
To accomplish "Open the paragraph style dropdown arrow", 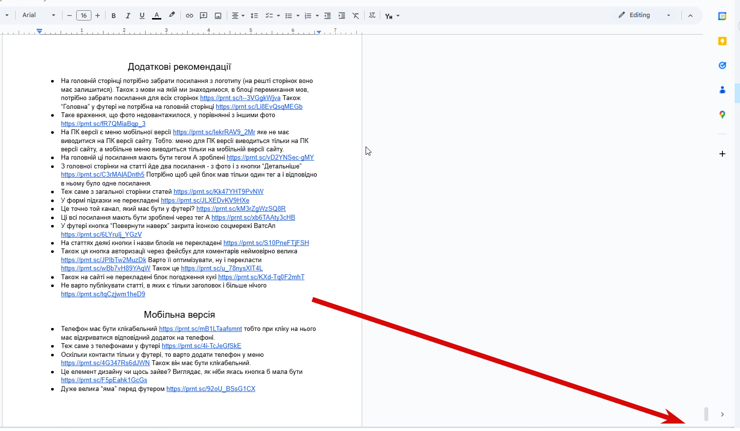I will (x=7, y=15).
